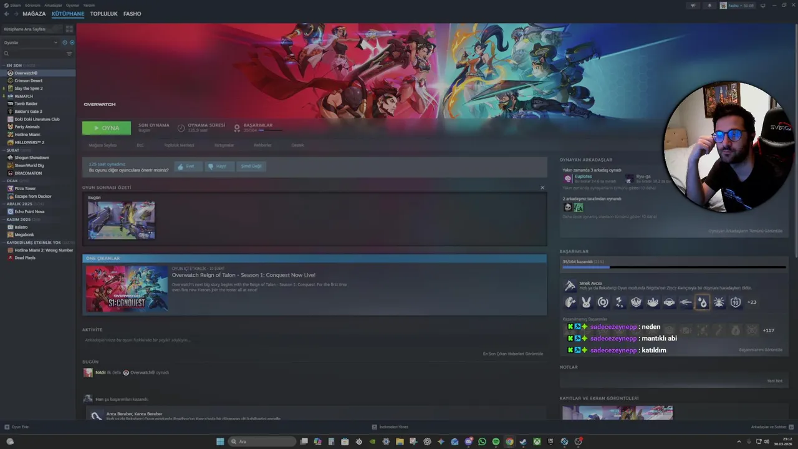Image resolution: width=798 pixels, height=449 pixels.
Task: Open friend Euplotes avatar
Action: click(x=568, y=178)
